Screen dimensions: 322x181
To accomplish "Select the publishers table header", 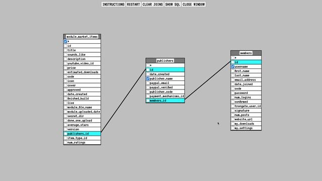I will [165, 60].
